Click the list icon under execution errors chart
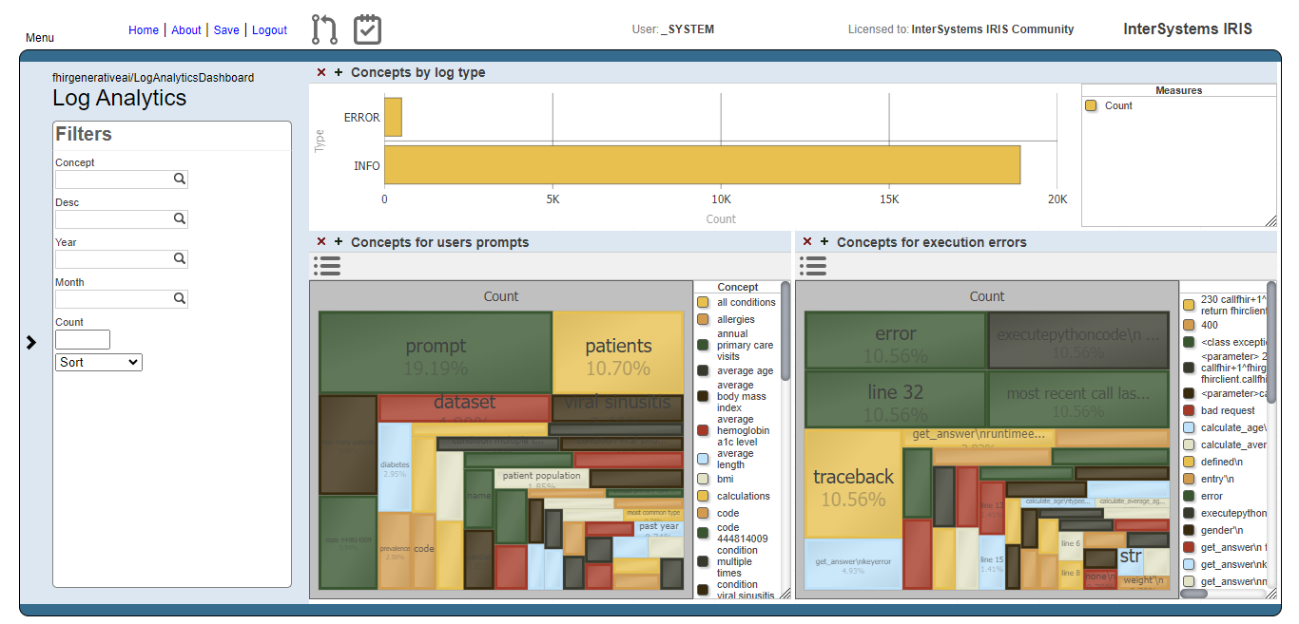Viewport: 1299px width, 624px height. click(812, 266)
